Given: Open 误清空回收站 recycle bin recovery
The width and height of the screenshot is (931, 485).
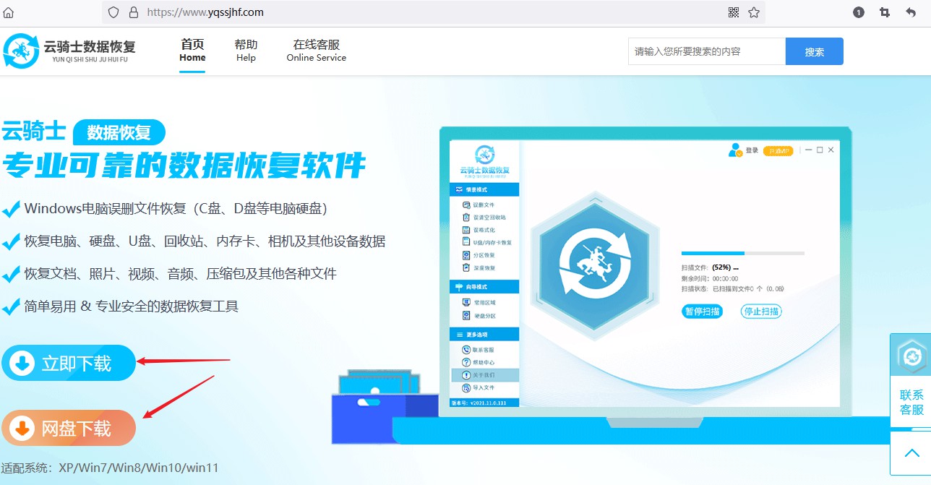Looking at the screenshot, I should coord(486,218).
